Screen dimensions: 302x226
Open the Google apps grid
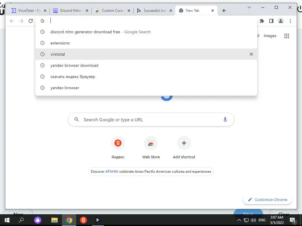tap(287, 36)
